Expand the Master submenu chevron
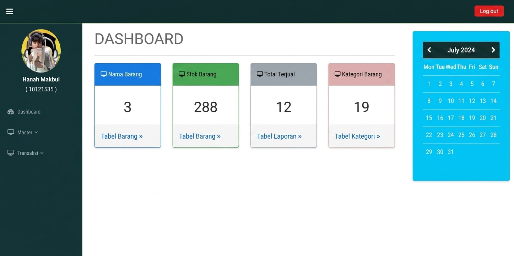 [36, 133]
